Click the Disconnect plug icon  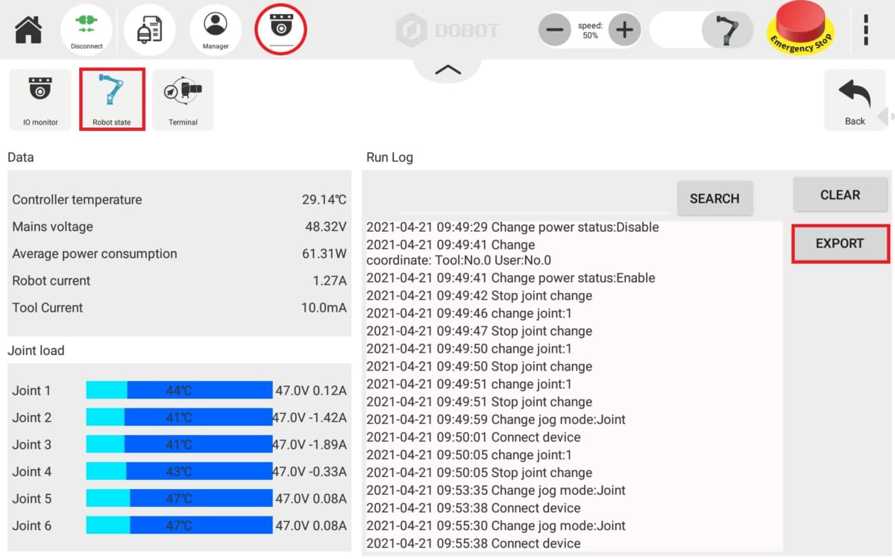[87, 30]
